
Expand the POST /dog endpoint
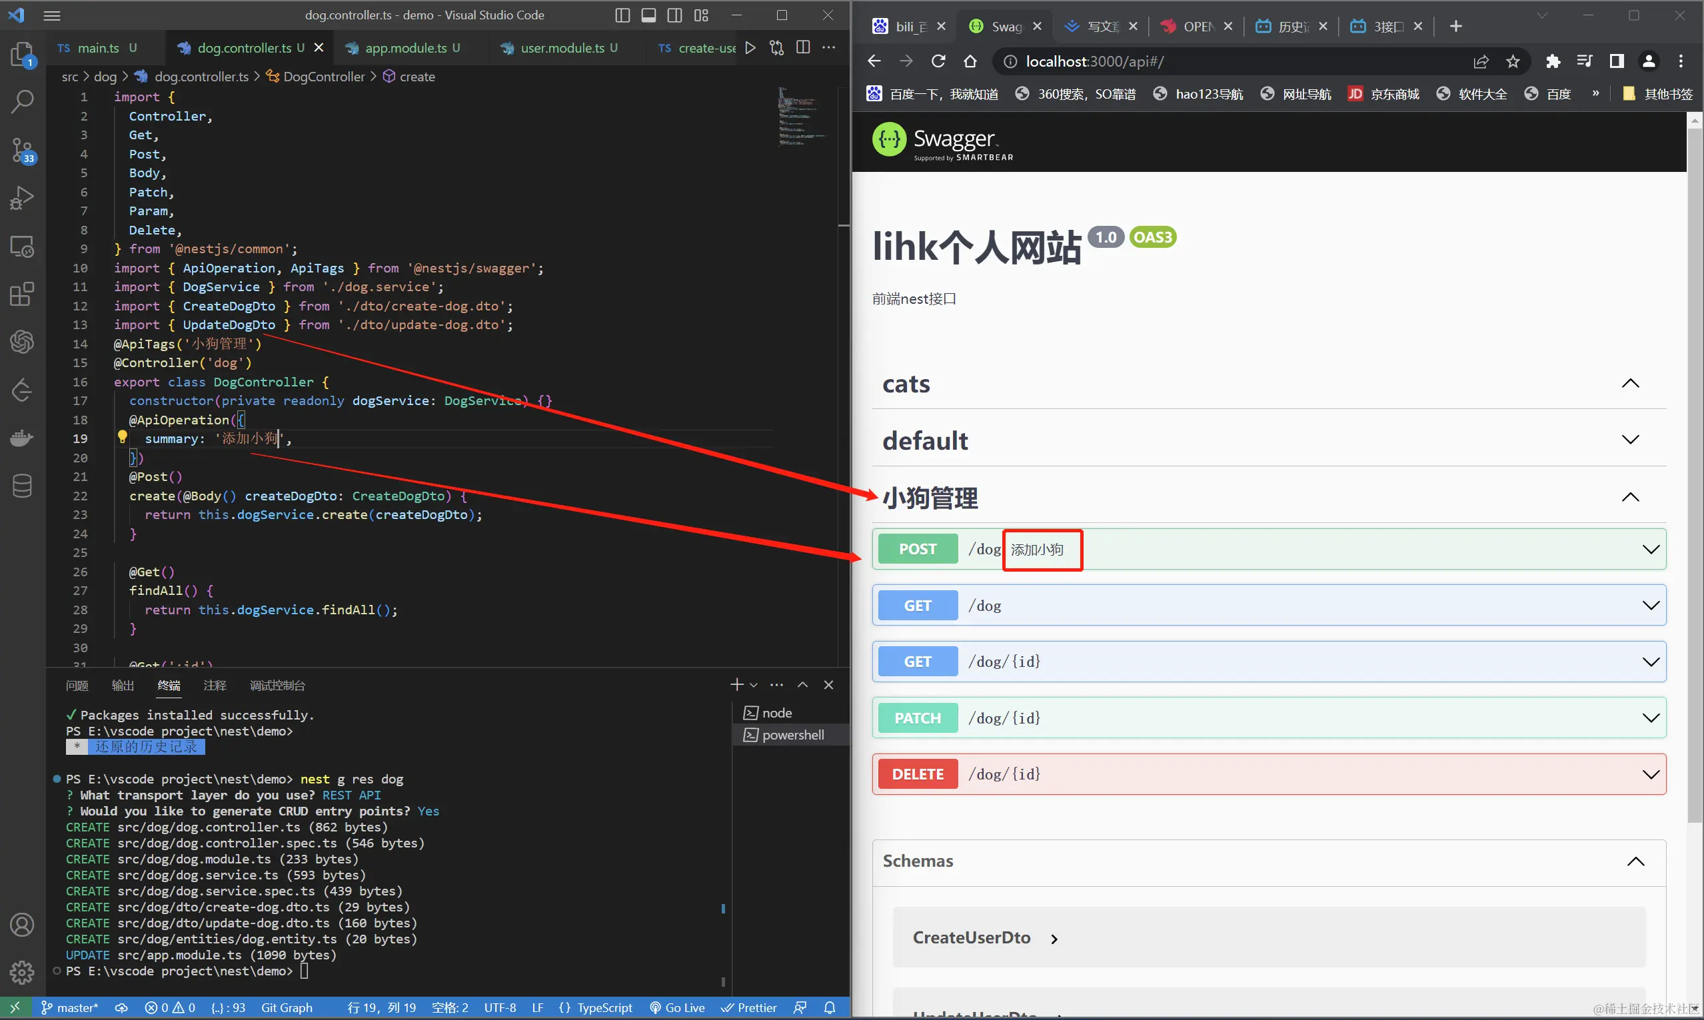(x=1650, y=549)
